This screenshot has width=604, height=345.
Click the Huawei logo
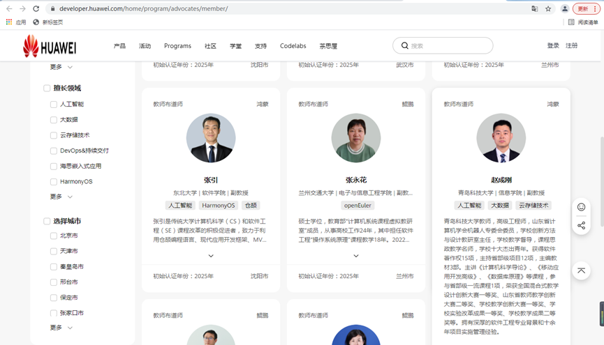coord(50,46)
